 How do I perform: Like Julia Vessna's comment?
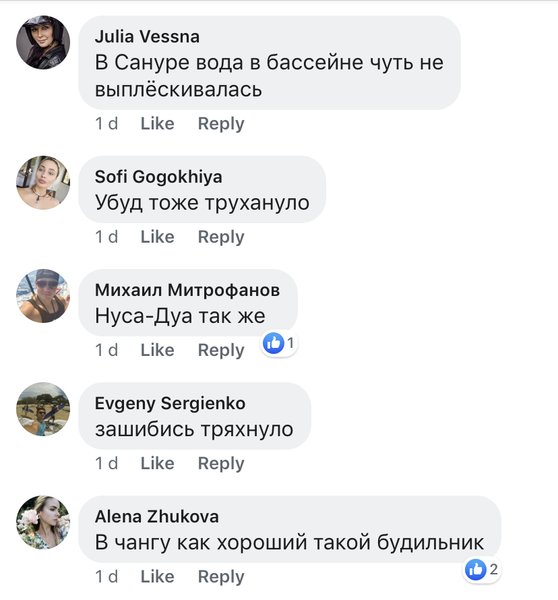point(157,124)
